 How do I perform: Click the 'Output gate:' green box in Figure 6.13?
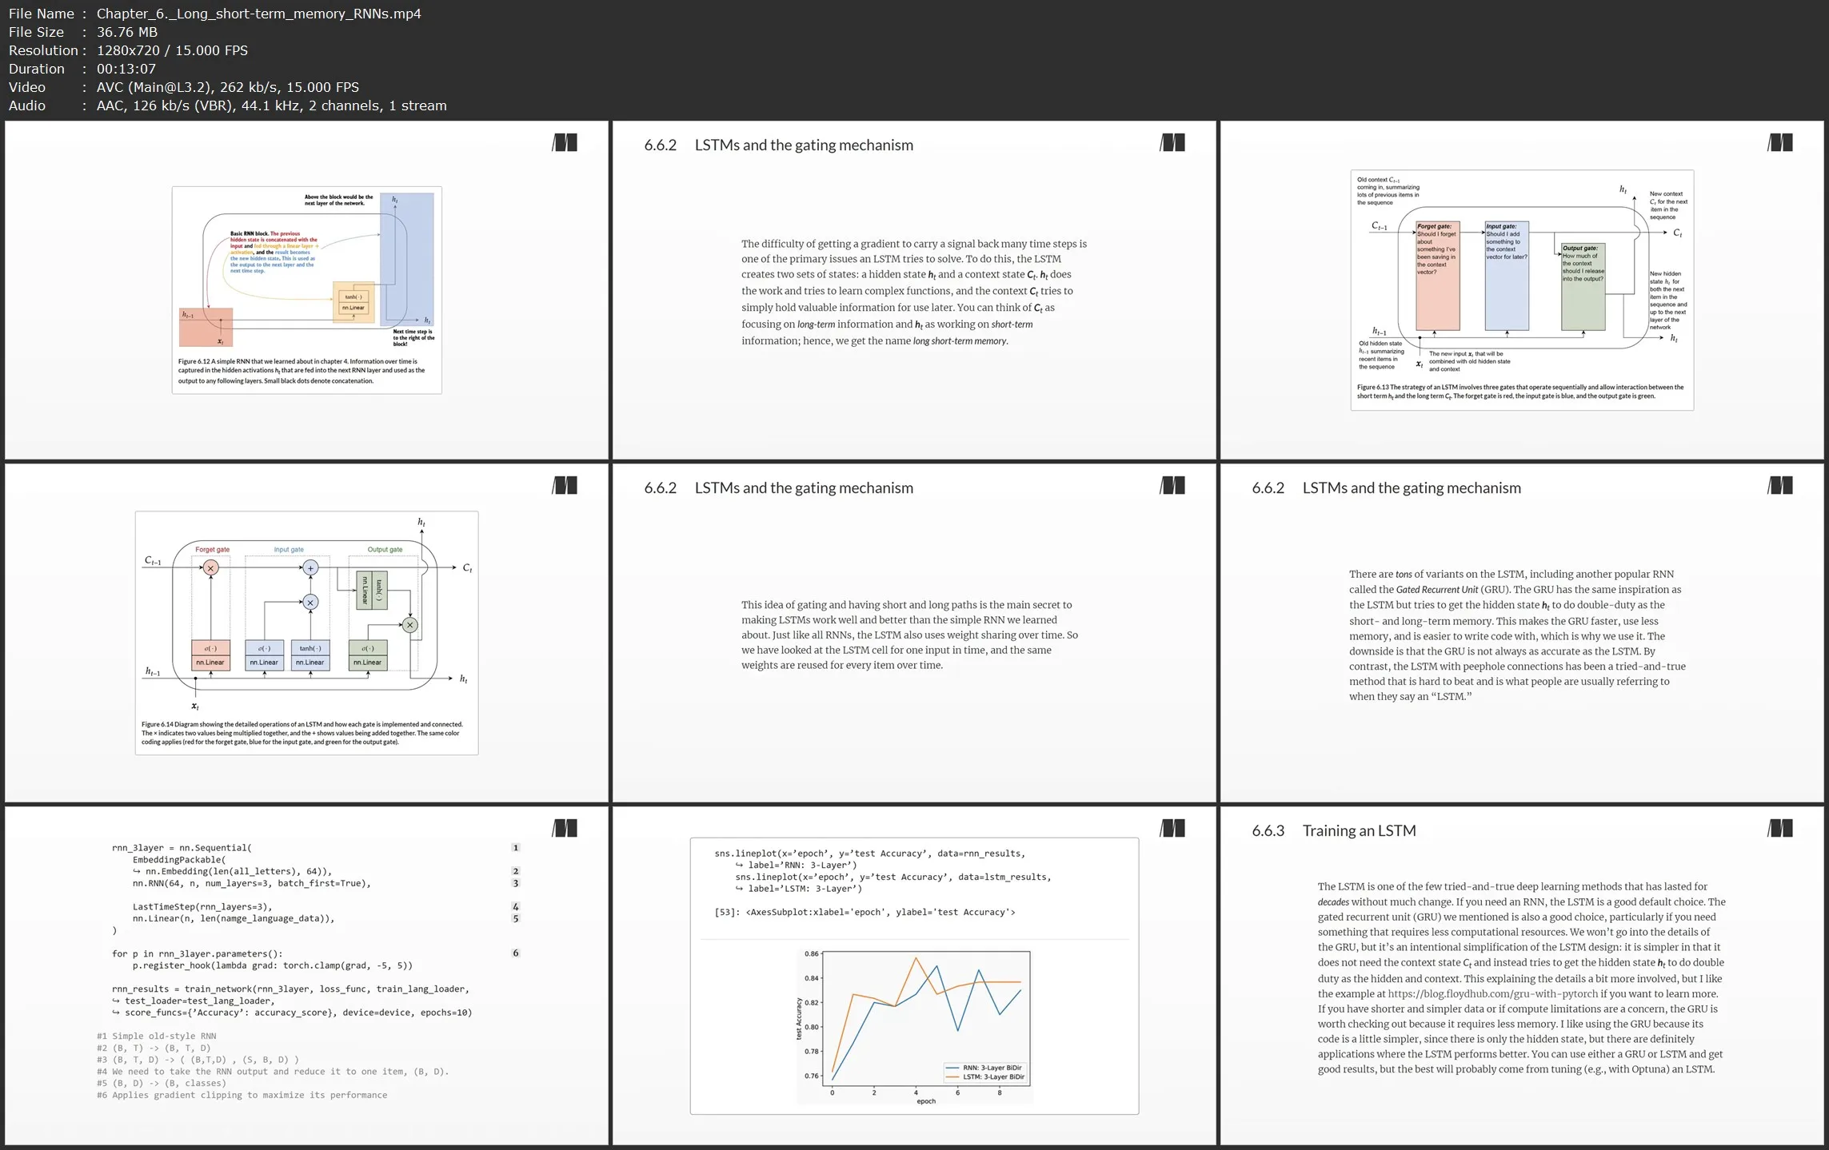(1583, 287)
